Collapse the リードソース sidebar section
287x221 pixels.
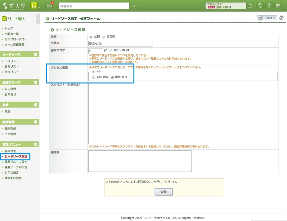point(36,54)
